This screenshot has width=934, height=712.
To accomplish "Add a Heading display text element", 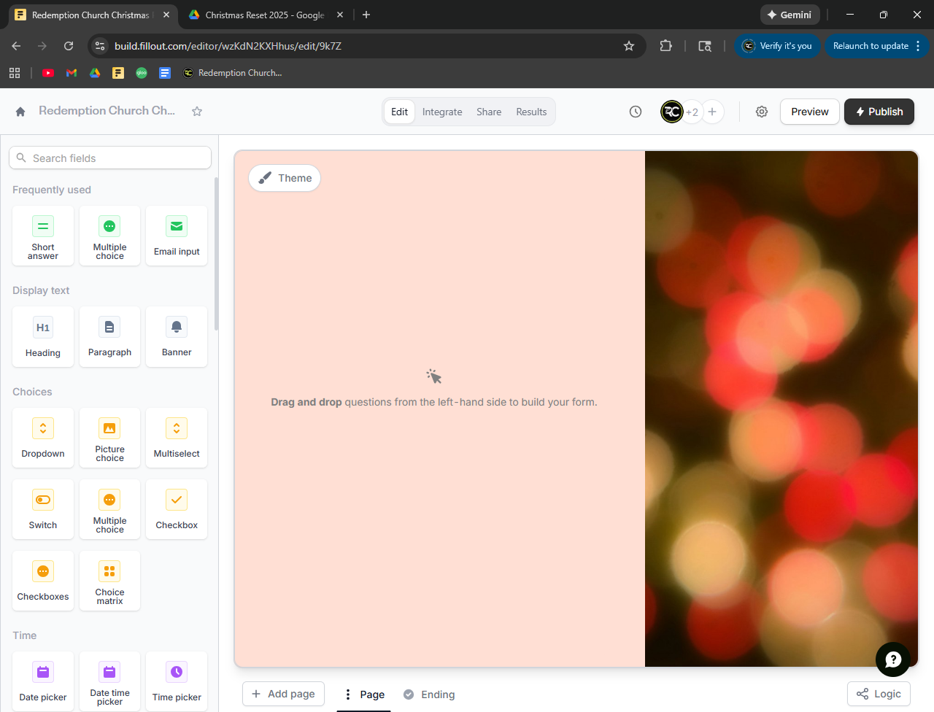I will coord(43,337).
